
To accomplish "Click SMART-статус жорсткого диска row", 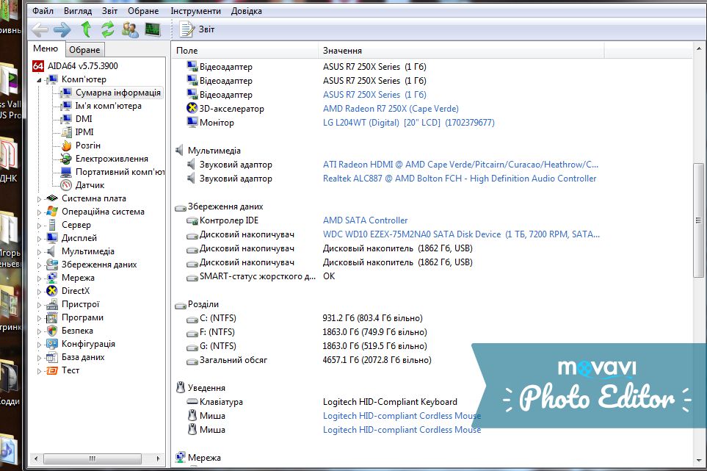I will point(261,276).
